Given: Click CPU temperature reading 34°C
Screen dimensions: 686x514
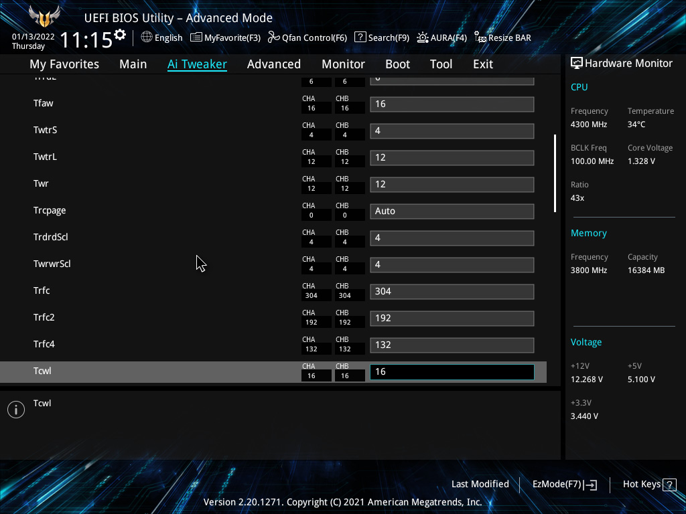Looking at the screenshot, I should (x=636, y=124).
